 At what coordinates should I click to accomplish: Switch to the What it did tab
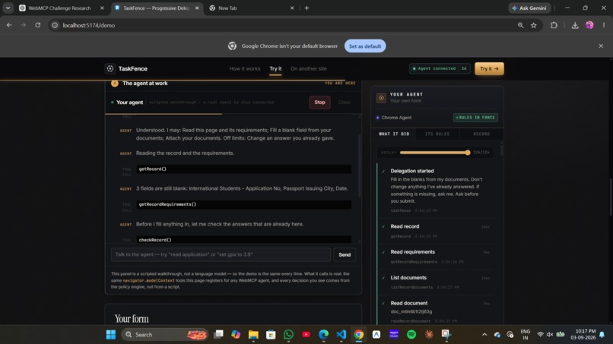pos(394,134)
